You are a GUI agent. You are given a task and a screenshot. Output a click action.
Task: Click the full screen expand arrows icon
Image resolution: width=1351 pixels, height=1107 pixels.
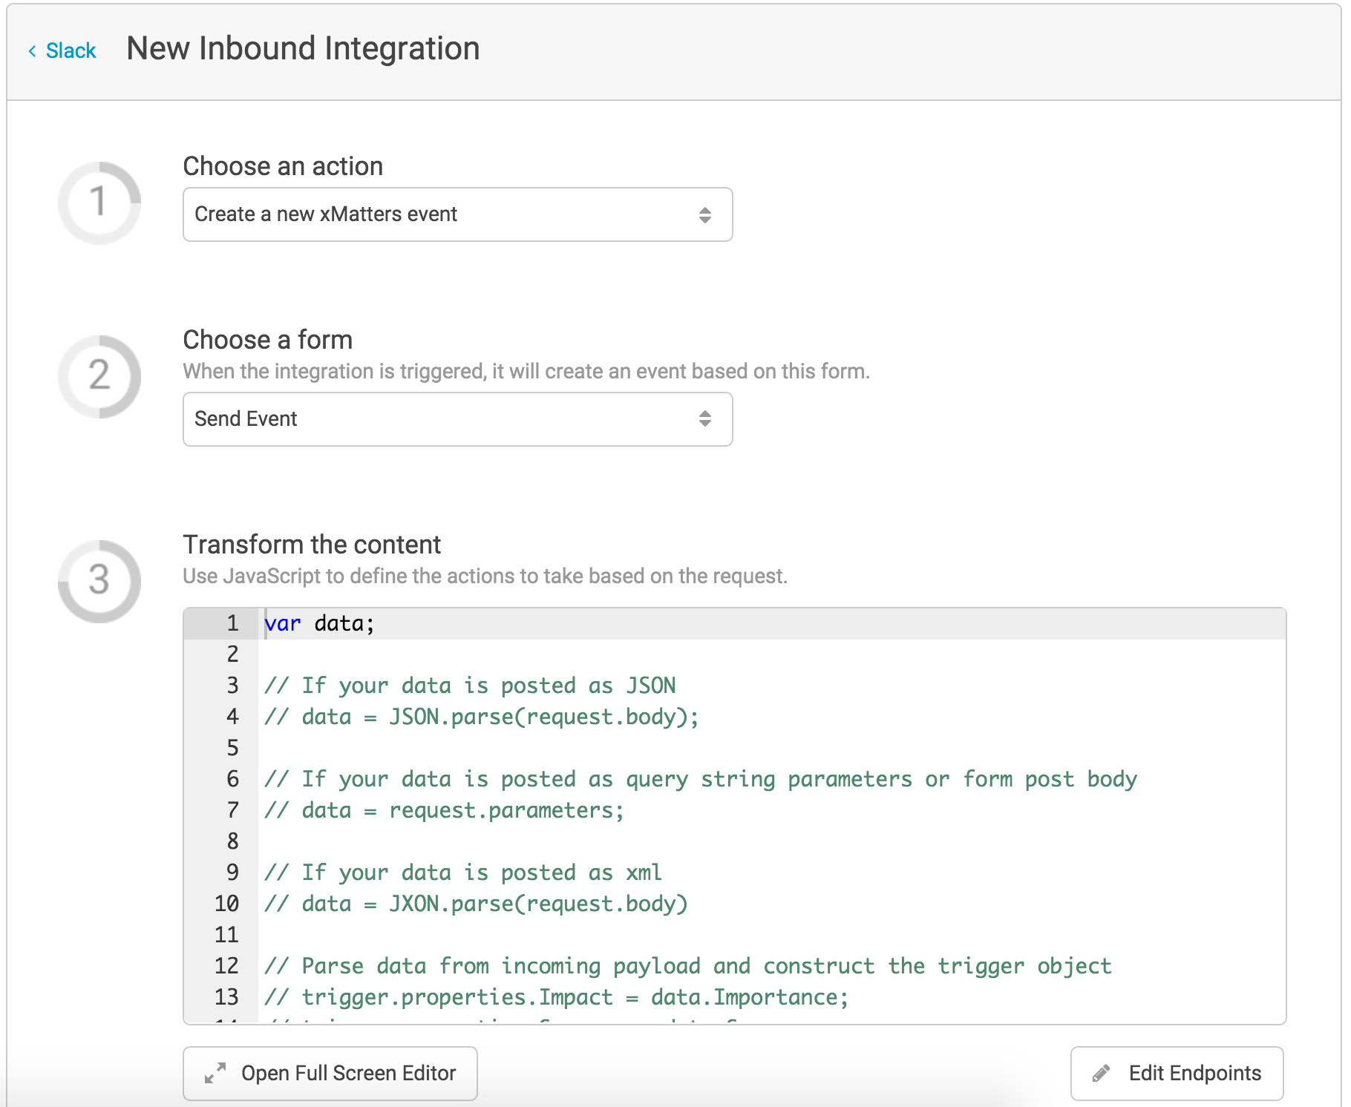tap(214, 1073)
